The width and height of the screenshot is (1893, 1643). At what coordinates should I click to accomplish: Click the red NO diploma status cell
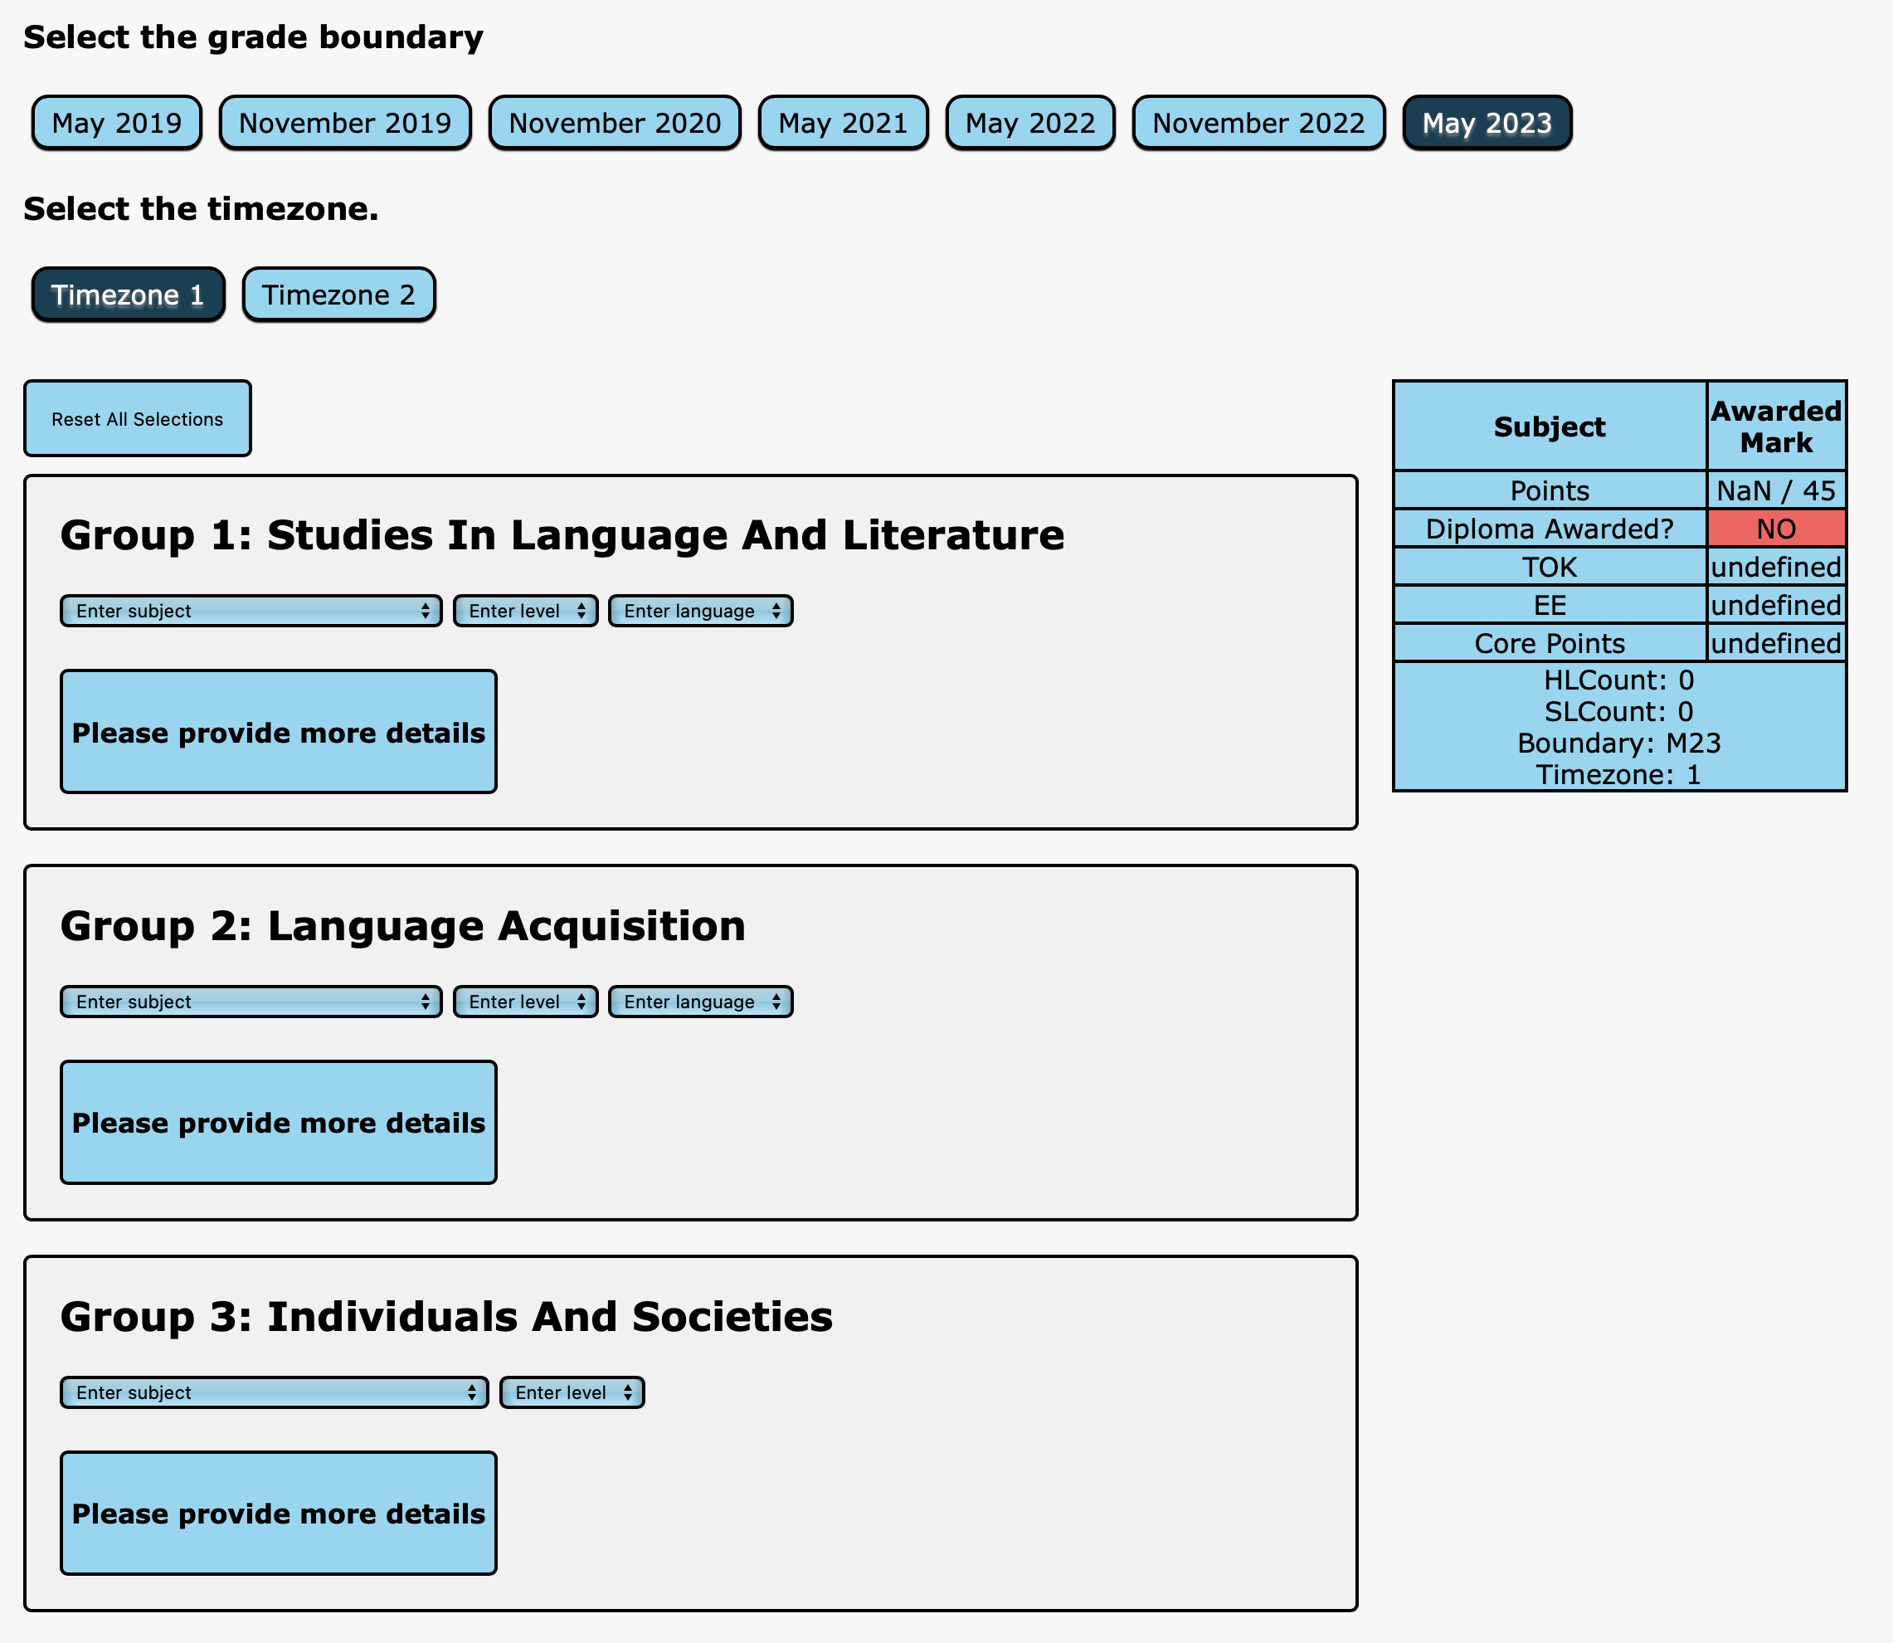tap(1774, 528)
